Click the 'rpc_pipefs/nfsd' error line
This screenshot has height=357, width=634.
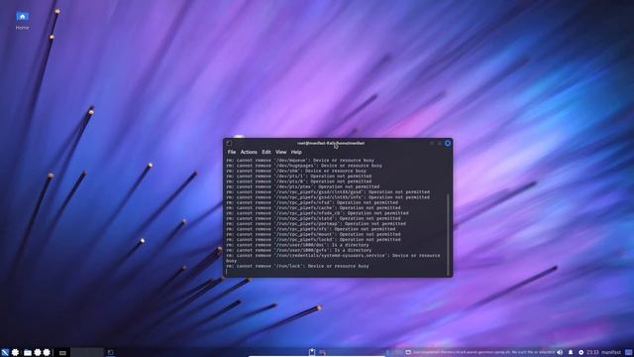[312, 202]
